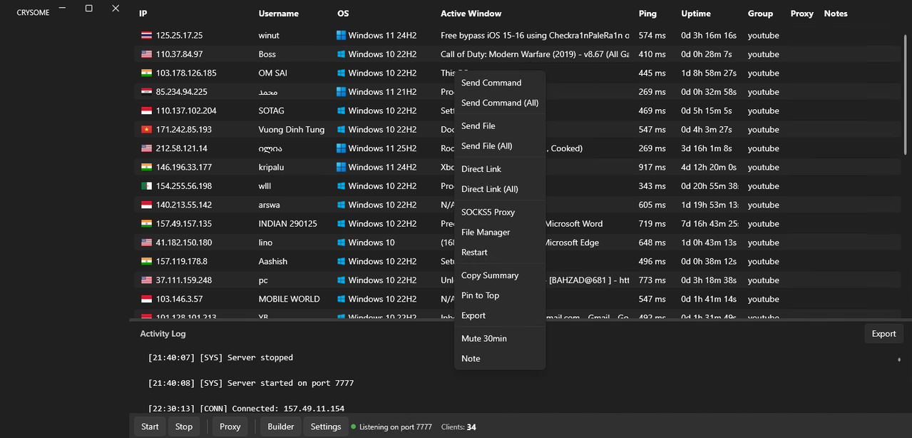
Task: Click the flag icon next to 85.234.94.225
Action: 146,92
